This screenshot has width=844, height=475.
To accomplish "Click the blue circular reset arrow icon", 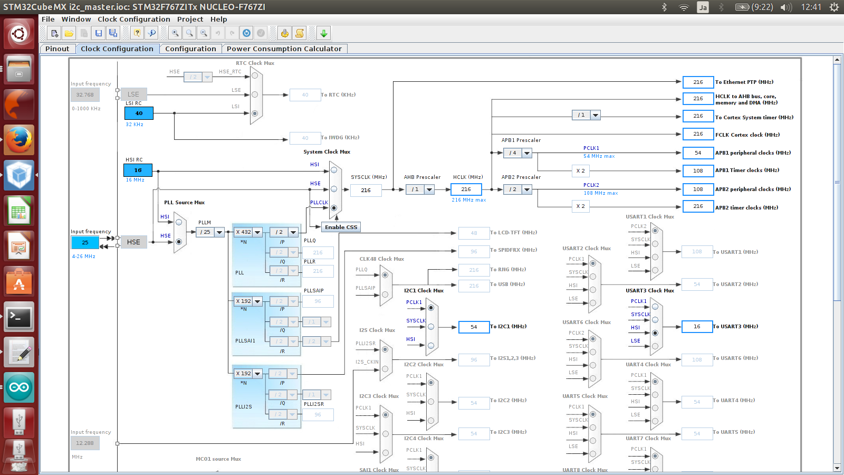I will point(246,33).
